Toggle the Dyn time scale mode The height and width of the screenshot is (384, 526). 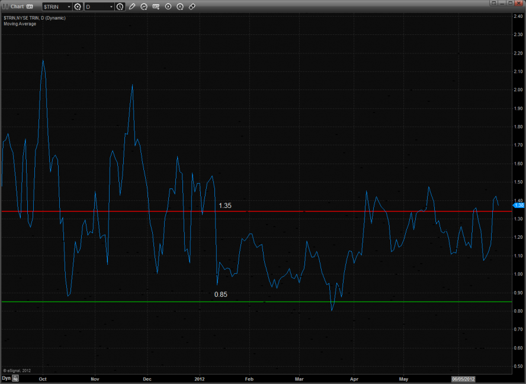click(6, 377)
